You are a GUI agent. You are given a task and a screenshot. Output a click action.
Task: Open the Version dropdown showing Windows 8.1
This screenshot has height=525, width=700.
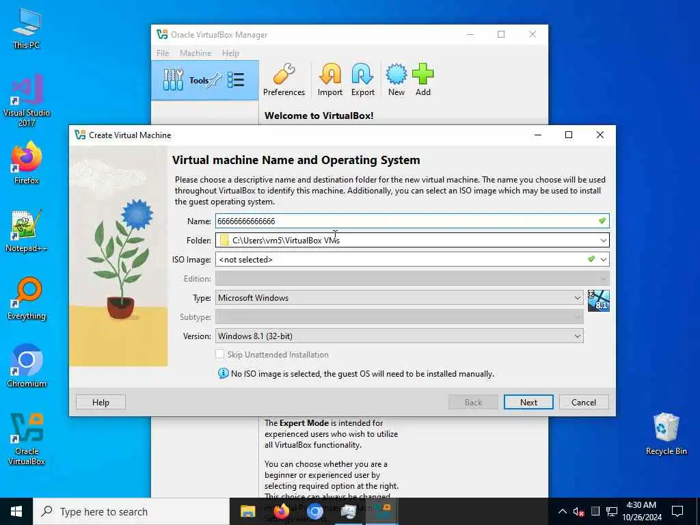[399, 336]
